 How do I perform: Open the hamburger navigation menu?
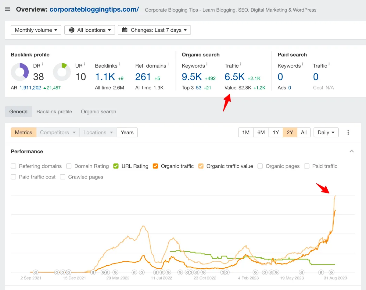(8, 9)
